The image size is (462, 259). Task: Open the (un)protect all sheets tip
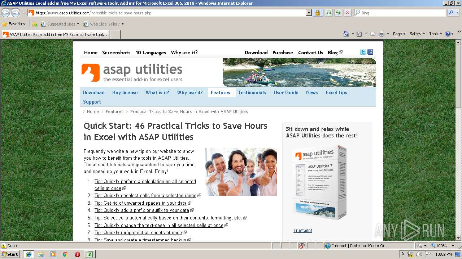tap(138, 233)
